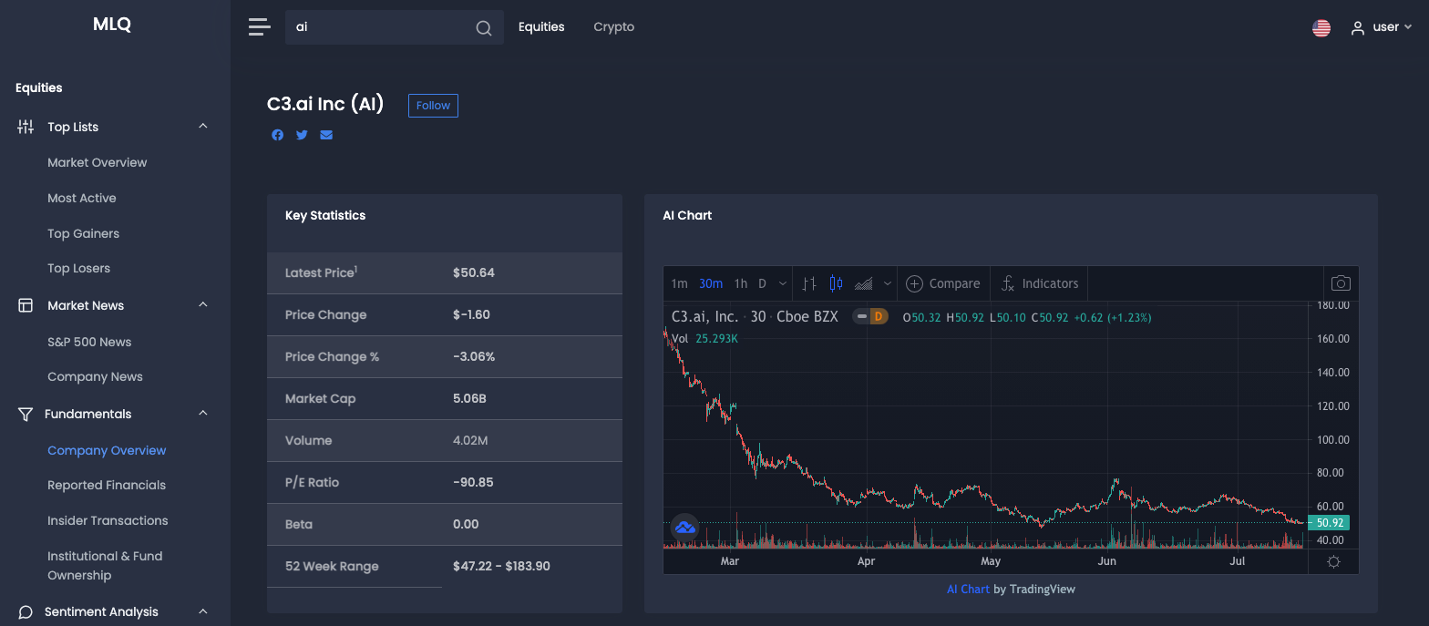Click the Market Cap value 5.06B
Screen dimensions: 1429x626
click(469, 398)
